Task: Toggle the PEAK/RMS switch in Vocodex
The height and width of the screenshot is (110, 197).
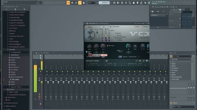Action: pos(86,52)
